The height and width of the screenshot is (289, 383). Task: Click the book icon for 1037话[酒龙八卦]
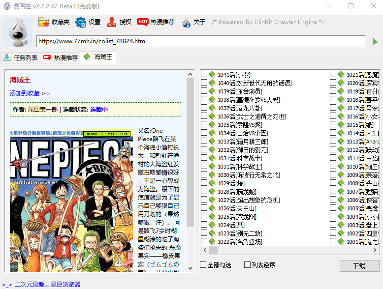click(212, 108)
